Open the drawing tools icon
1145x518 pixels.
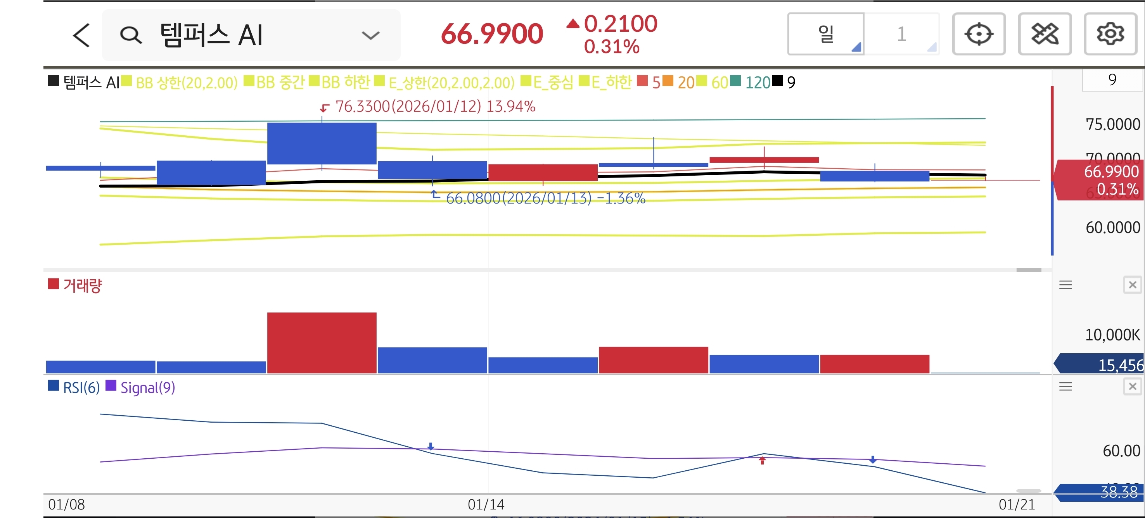coord(1044,34)
